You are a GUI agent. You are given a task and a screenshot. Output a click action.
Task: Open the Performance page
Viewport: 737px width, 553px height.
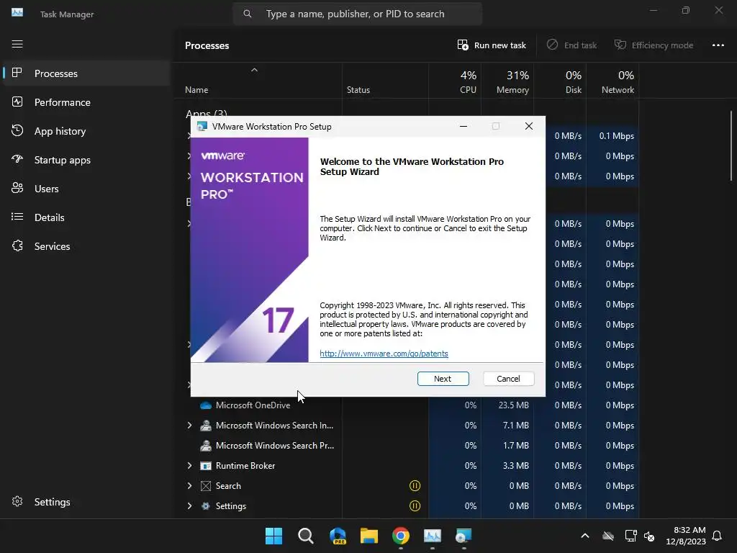[x=86, y=102]
